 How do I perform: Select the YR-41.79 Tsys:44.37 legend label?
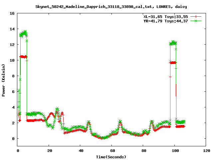coord(166,21)
